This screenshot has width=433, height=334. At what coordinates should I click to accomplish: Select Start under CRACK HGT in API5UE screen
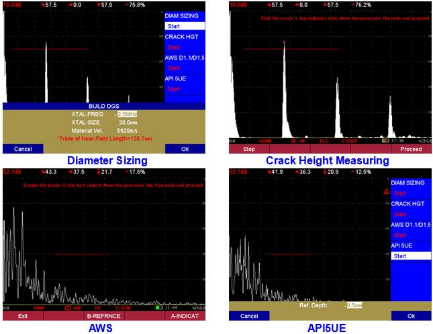point(400,215)
